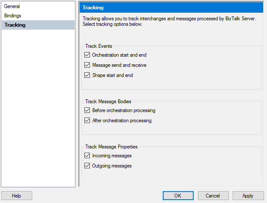Disable Shape start and end tracking
Screen dimensions: 267x203
tap(87, 75)
